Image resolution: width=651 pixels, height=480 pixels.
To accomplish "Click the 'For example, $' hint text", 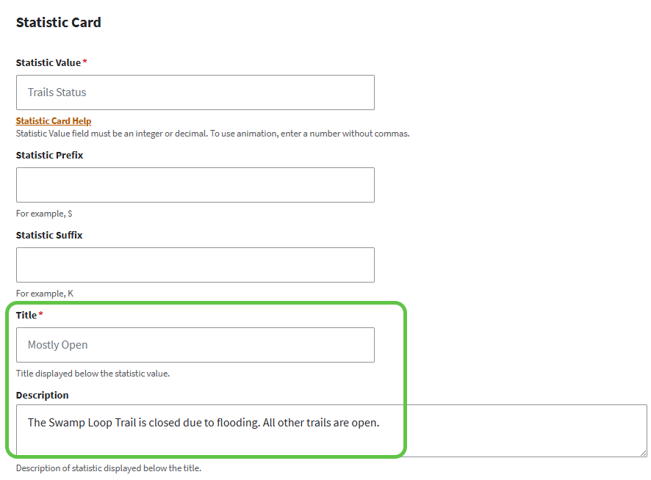I will click(44, 214).
